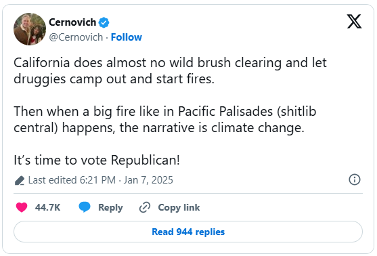Open the @Cernovich handle link

[x=76, y=37]
